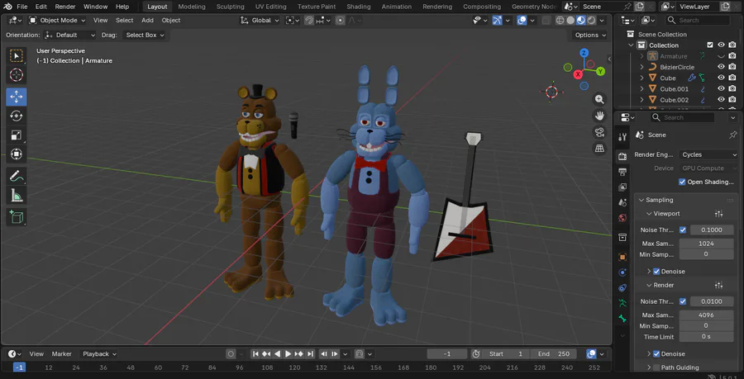Screen dimensions: 744x379
Task: Switch perspective/orthographic grid icon
Action: click(600, 149)
